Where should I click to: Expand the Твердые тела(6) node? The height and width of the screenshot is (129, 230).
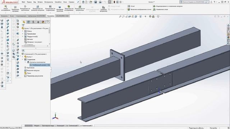pyautogui.click(x=23, y=37)
